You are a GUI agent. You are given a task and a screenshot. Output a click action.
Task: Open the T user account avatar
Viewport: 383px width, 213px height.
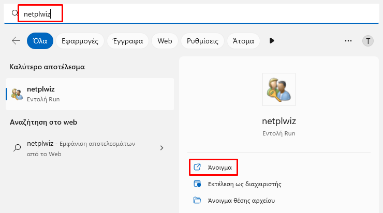tap(367, 41)
